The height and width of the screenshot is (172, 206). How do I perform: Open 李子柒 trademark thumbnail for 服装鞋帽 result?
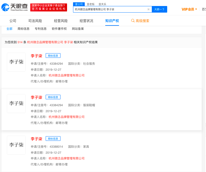click(x=16, y=104)
